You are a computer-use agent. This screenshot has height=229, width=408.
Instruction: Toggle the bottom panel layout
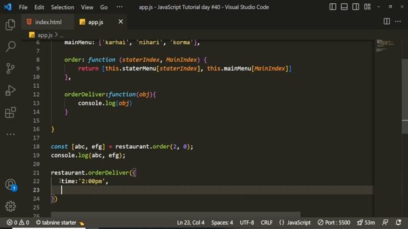tap(344, 7)
